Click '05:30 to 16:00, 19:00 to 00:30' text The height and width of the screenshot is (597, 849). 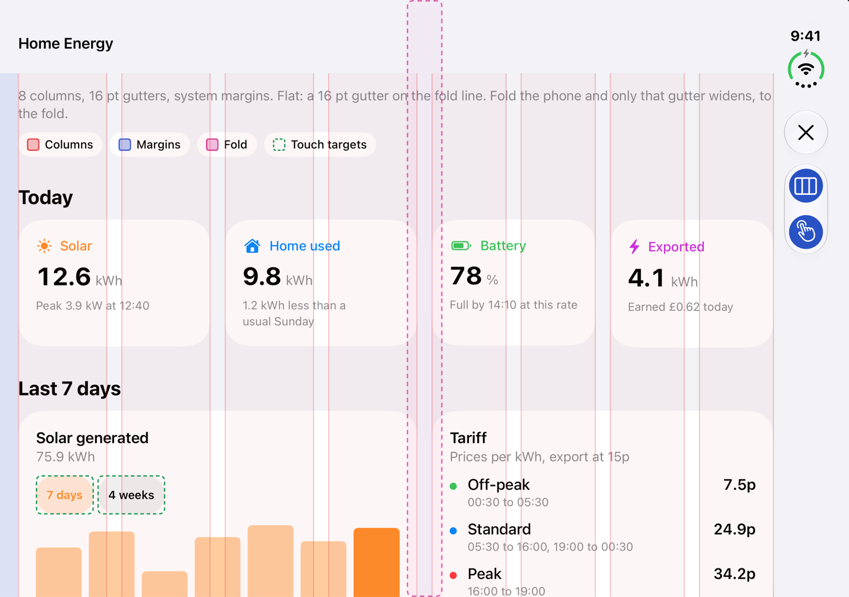[x=550, y=546]
